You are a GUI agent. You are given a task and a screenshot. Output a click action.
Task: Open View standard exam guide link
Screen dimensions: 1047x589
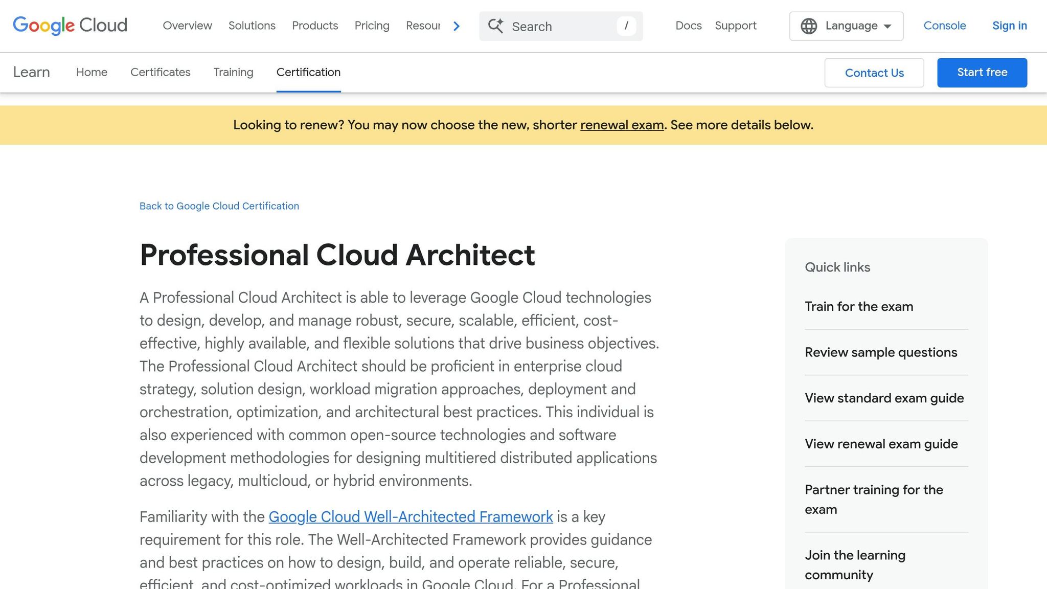pos(884,398)
